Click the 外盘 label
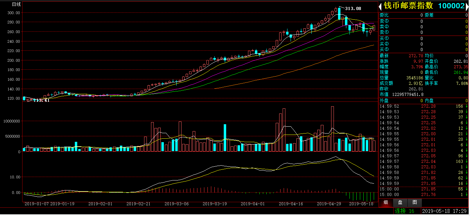Viewport: 470px width, 216px height. point(384,100)
